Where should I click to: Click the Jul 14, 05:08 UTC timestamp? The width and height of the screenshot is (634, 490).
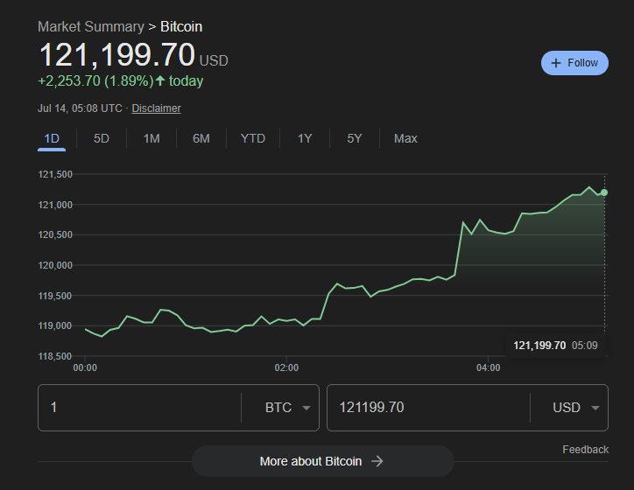tap(80, 108)
